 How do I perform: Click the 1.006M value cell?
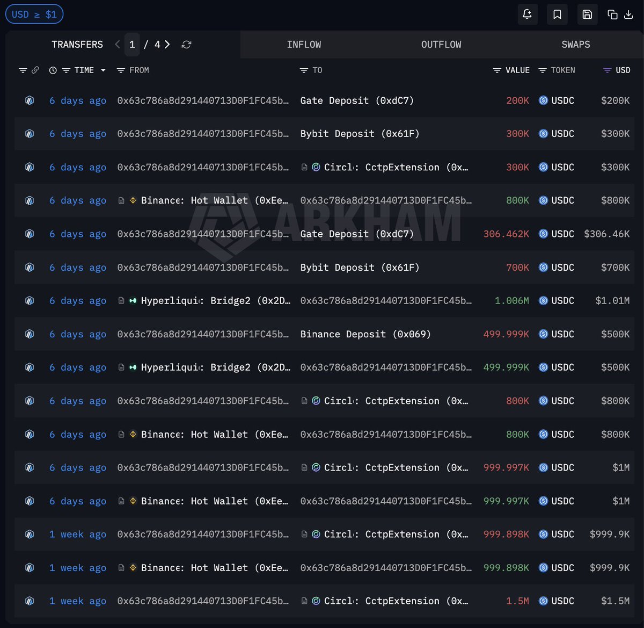511,301
